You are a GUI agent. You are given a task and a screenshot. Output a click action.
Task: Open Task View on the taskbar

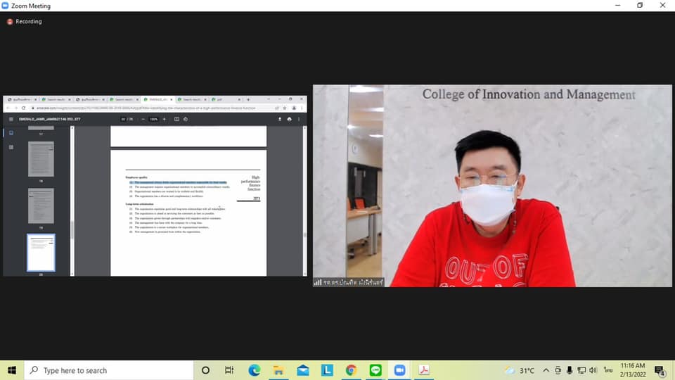(229, 370)
